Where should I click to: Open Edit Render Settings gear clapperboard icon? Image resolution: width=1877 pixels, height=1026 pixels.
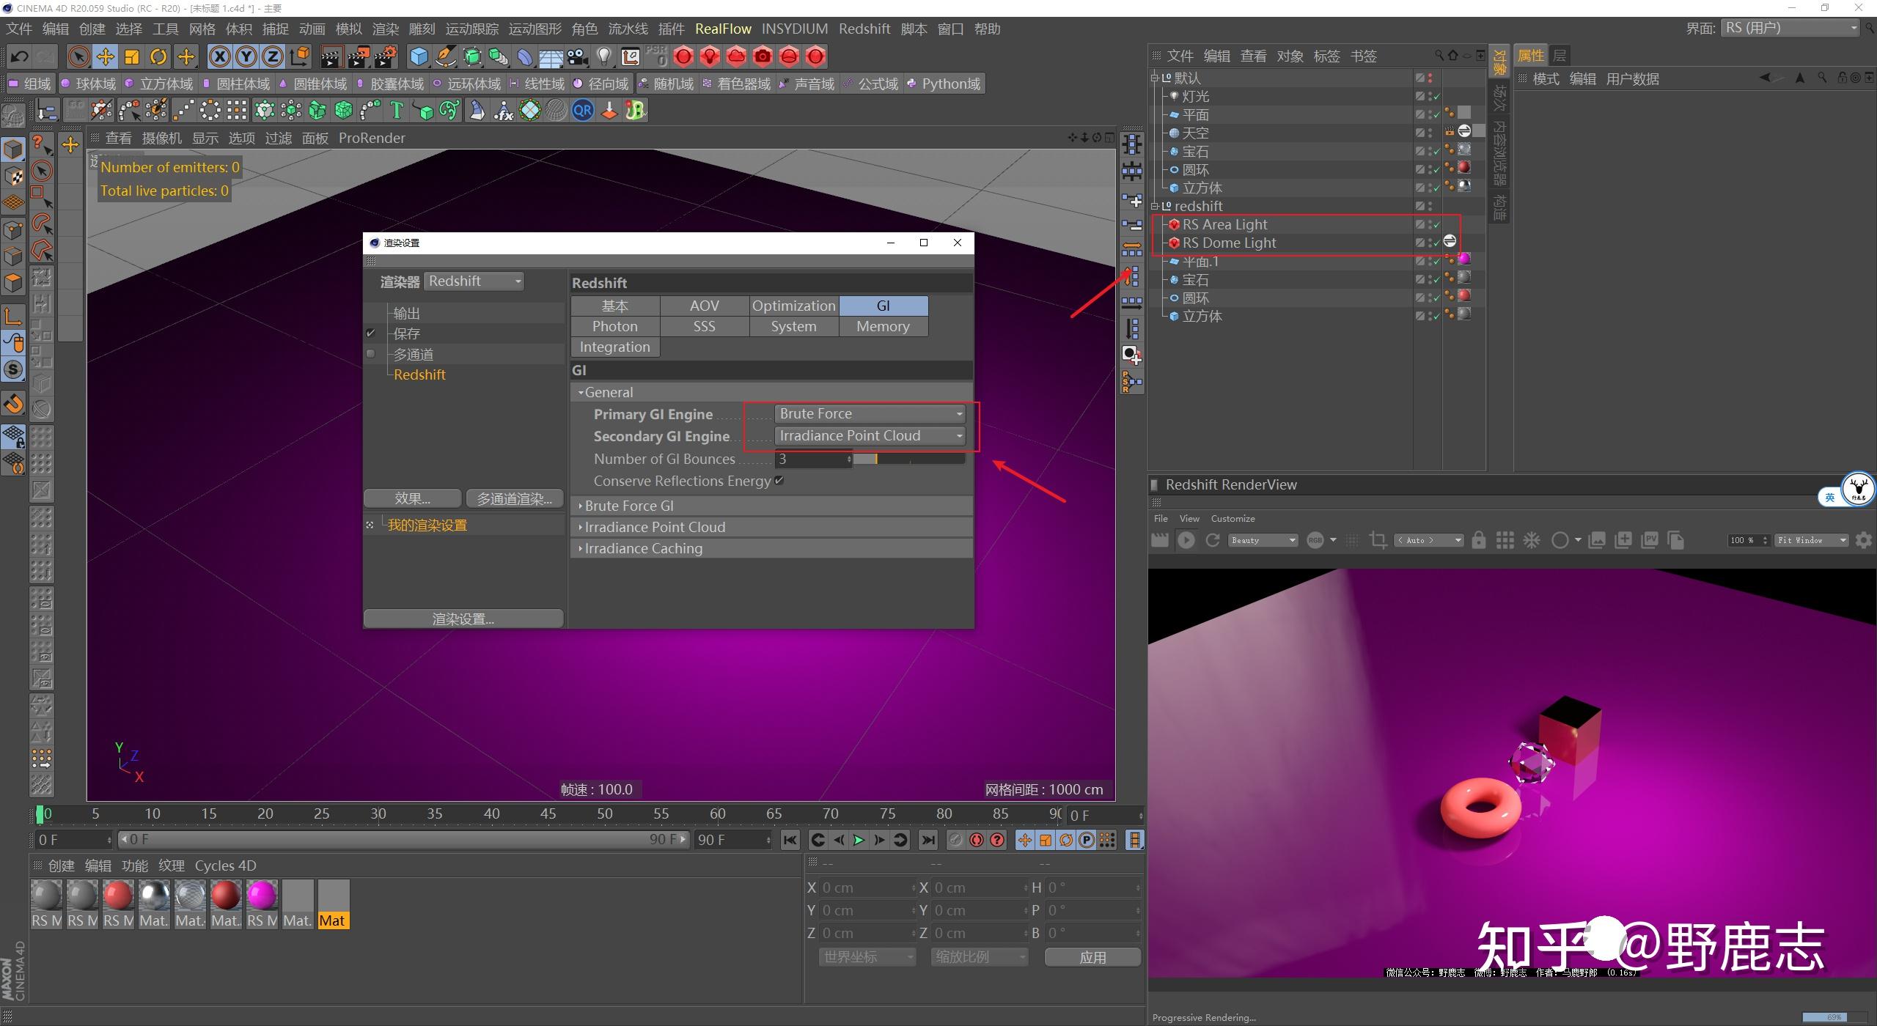(386, 56)
